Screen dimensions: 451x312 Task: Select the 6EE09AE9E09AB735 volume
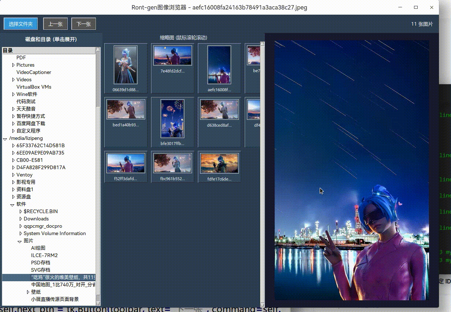(x=40, y=153)
